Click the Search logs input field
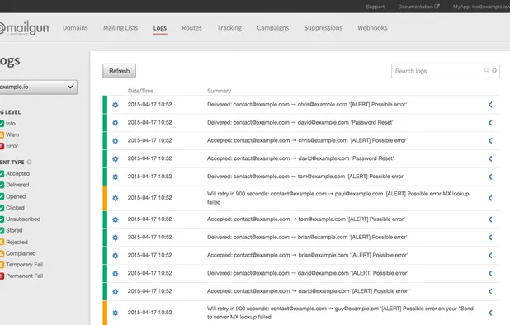The width and height of the screenshot is (510, 325). click(446, 71)
